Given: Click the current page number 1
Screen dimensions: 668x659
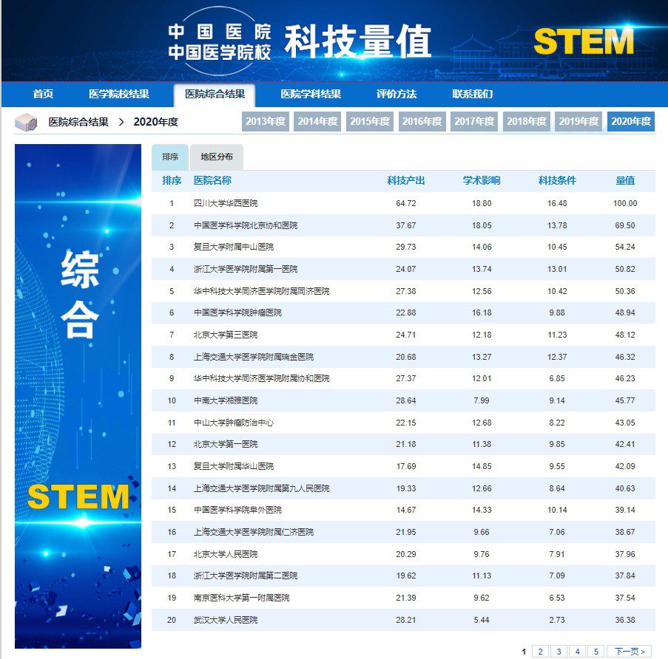Looking at the screenshot, I should (x=524, y=652).
